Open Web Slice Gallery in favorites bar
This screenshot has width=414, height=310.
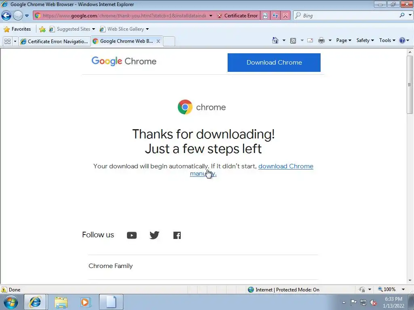[x=124, y=29]
